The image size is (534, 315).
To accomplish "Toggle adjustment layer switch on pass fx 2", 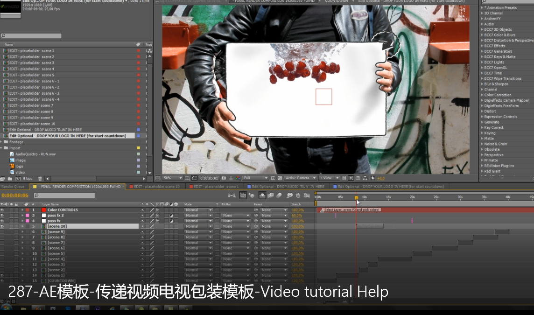I will coord(171,215).
